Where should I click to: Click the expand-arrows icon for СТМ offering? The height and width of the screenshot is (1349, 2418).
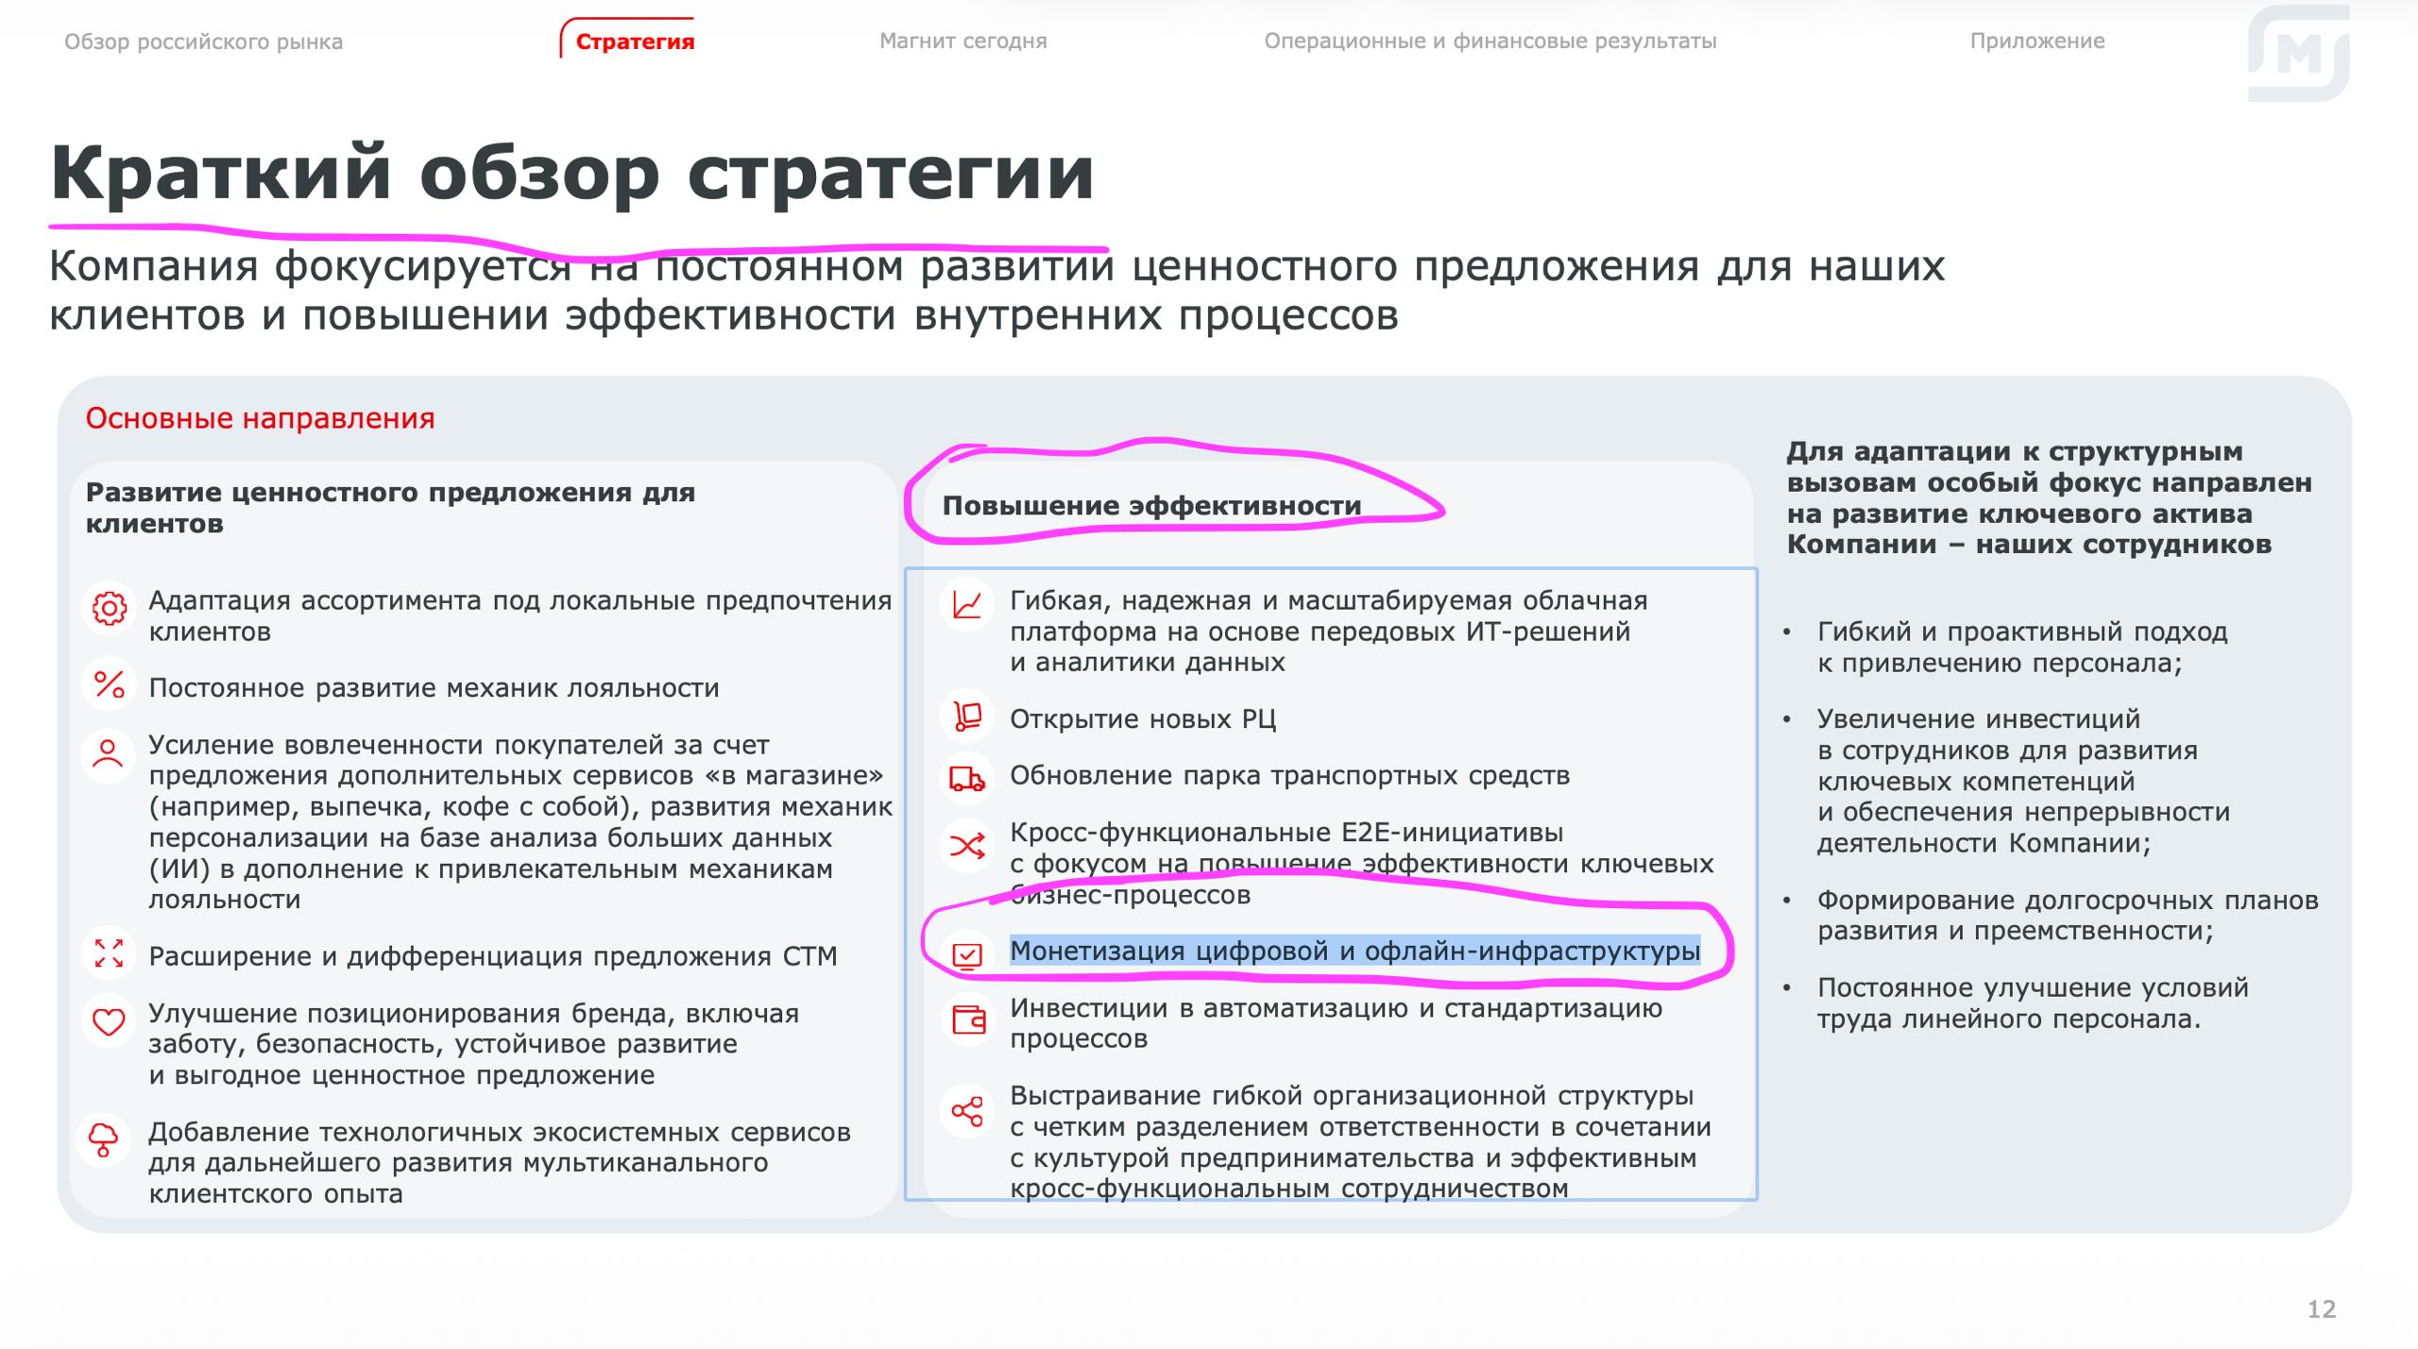click(109, 953)
